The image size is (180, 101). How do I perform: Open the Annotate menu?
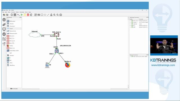(22, 12)
